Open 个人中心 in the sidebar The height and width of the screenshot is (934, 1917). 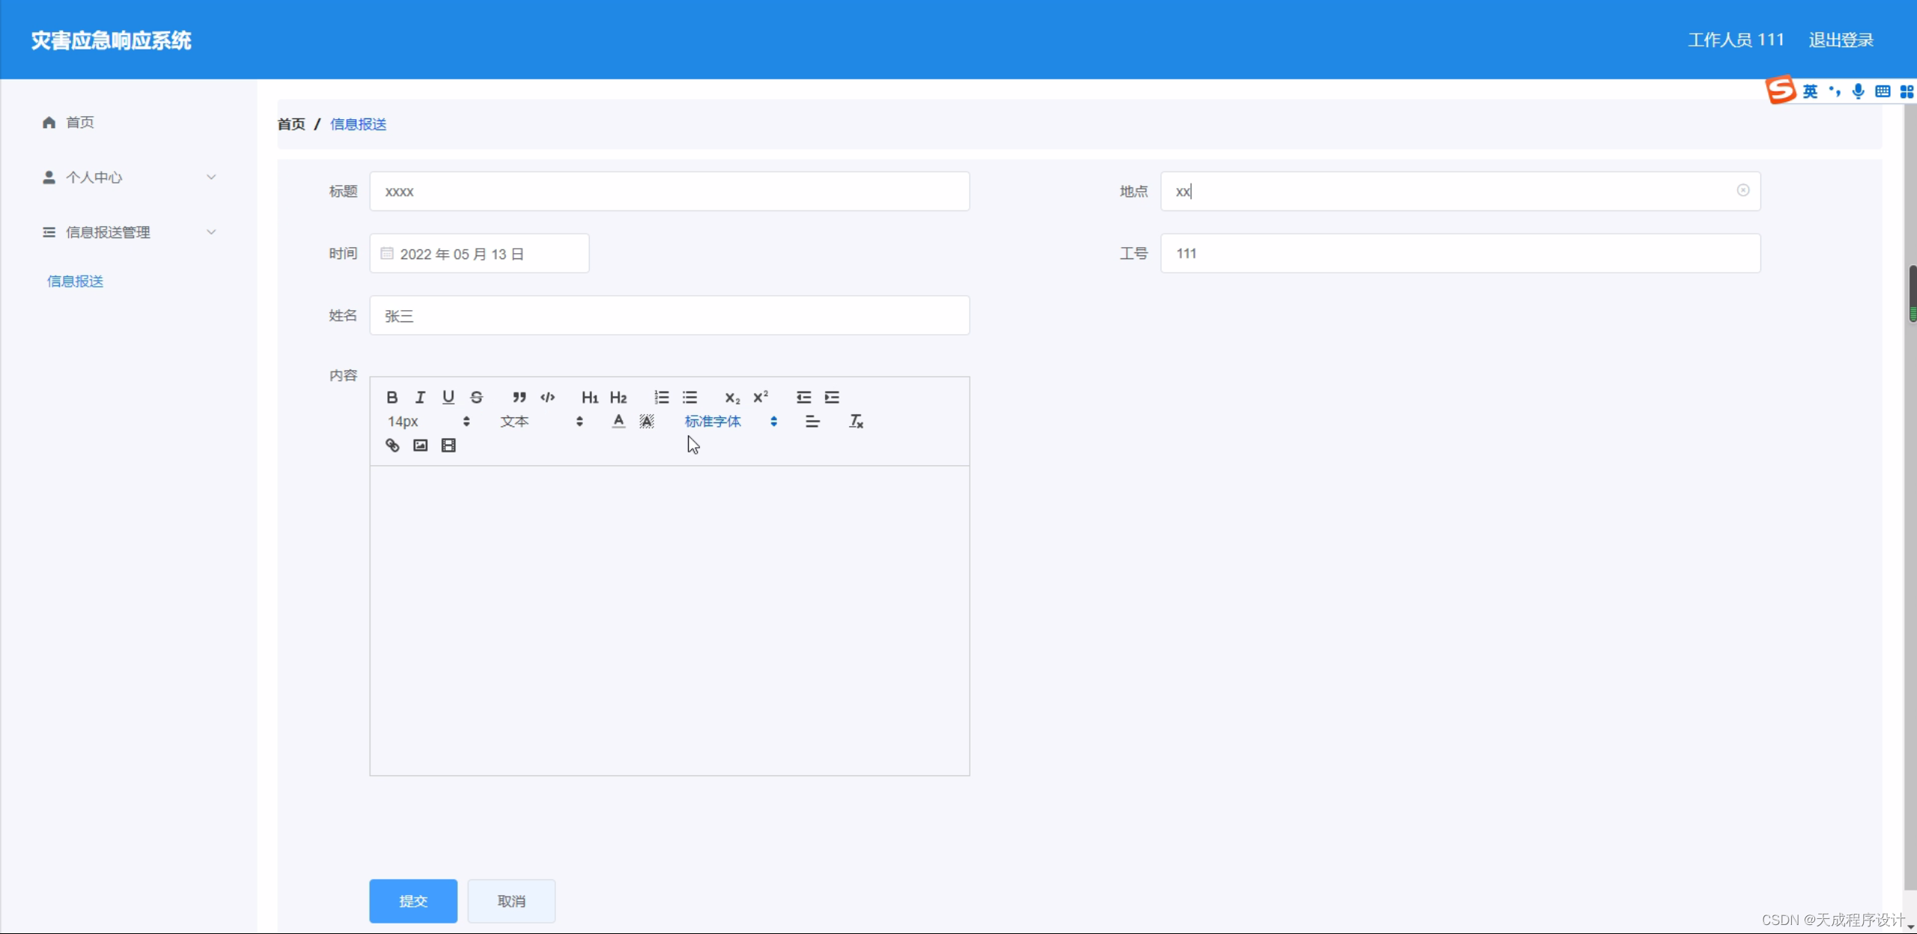[x=95, y=177]
